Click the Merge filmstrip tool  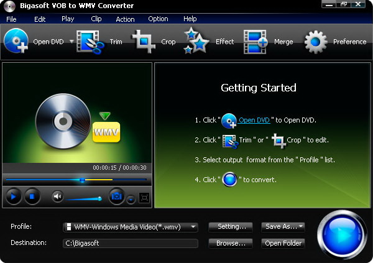(x=256, y=42)
